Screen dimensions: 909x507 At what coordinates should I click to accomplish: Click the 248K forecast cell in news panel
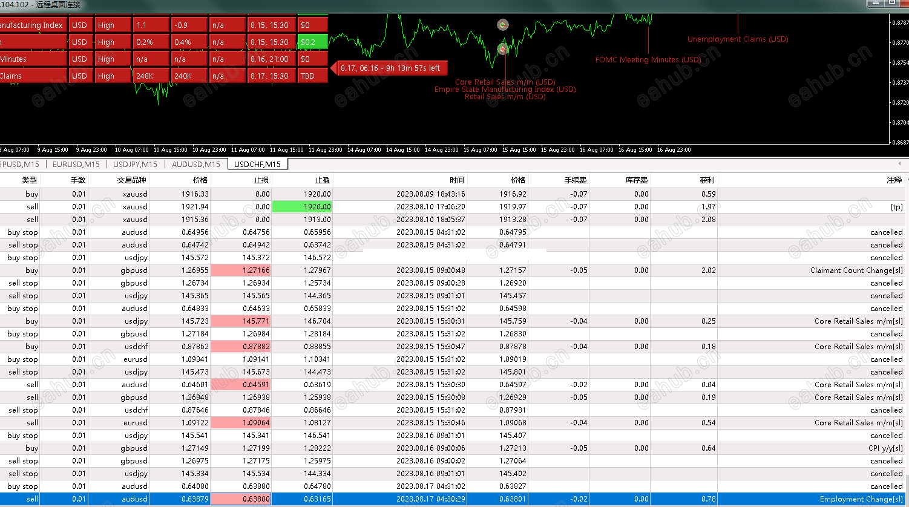click(x=151, y=76)
